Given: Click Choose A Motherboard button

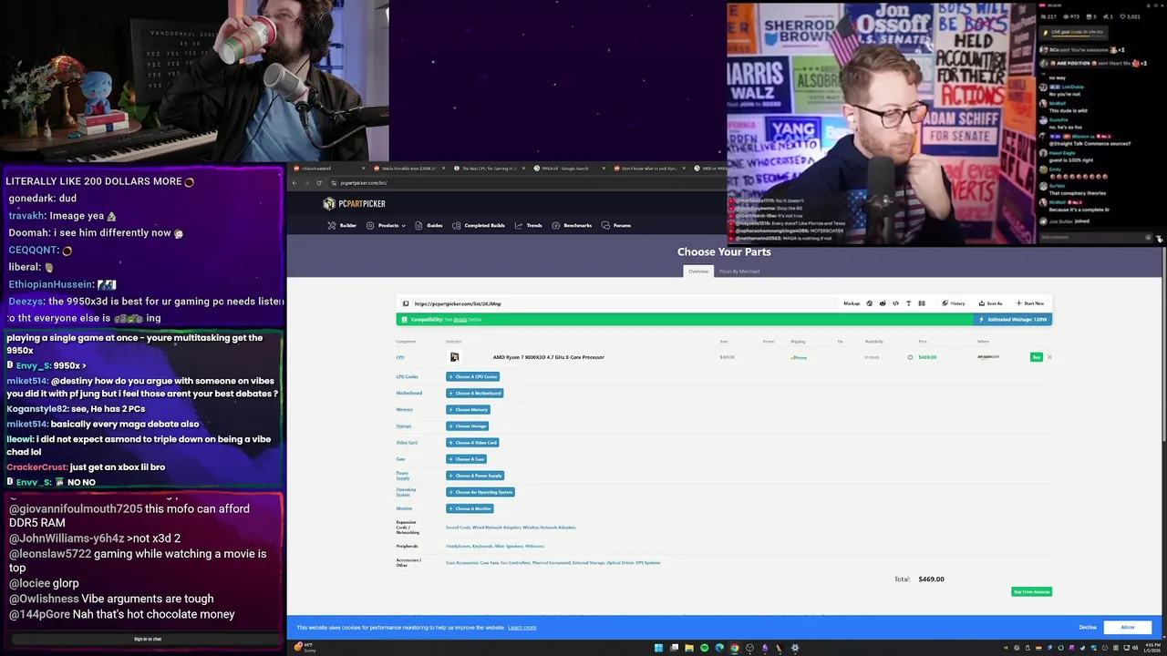Looking at the screenshot, I should (x=475, y=393).
